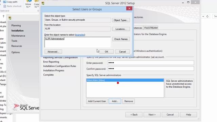Open Installation in Installation Center
Viewport: 217px width, 122px height.
pos(17,30)
